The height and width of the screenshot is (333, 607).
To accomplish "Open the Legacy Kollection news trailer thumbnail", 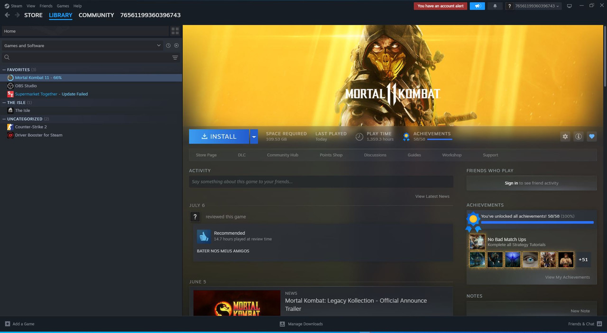I will [x=237, y=303].
